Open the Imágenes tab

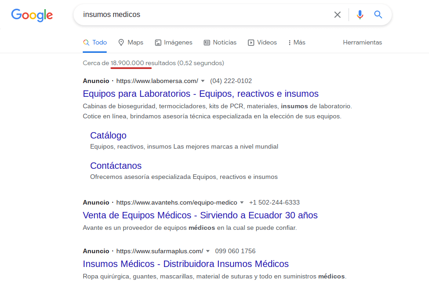tap(173, 43)
